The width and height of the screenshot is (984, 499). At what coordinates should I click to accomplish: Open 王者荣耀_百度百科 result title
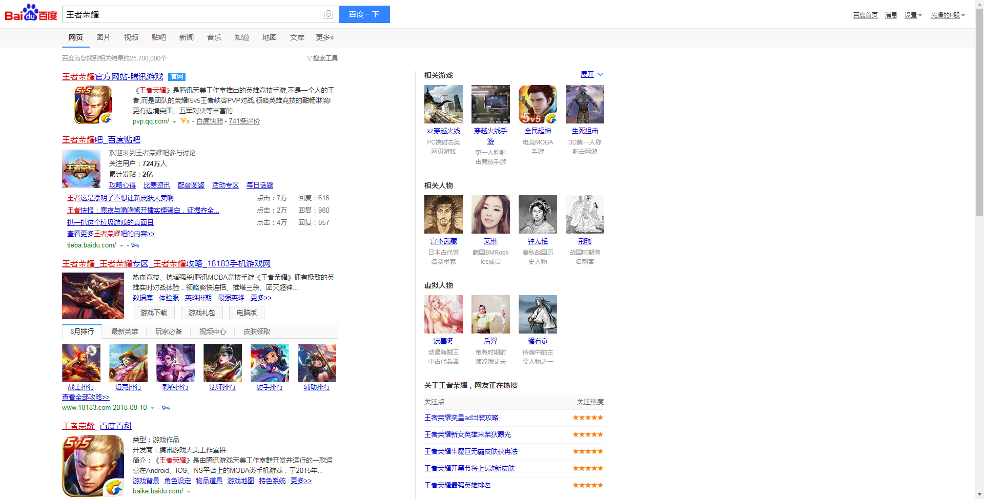pyautogui.click(x=97, y=426)
